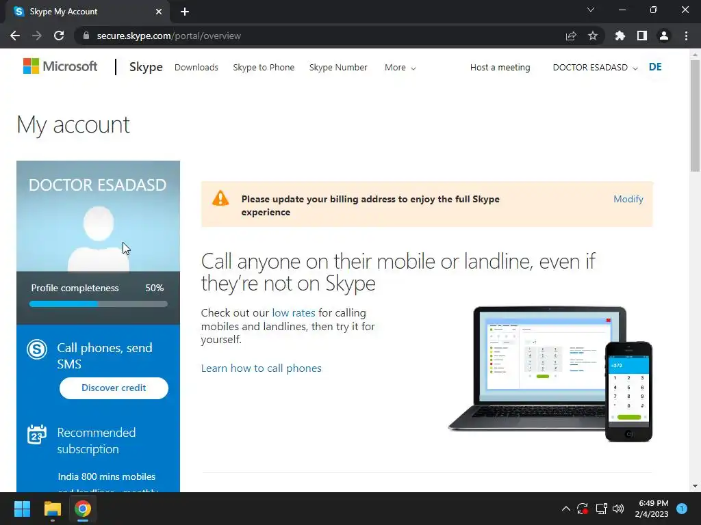Click the DE avatar initials

pyautogui.click(x=655, y=67)
